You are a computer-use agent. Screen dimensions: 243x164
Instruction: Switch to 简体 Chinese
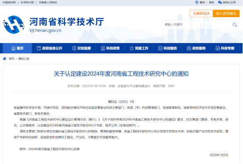pyautogui.click(x=211, y=2)
